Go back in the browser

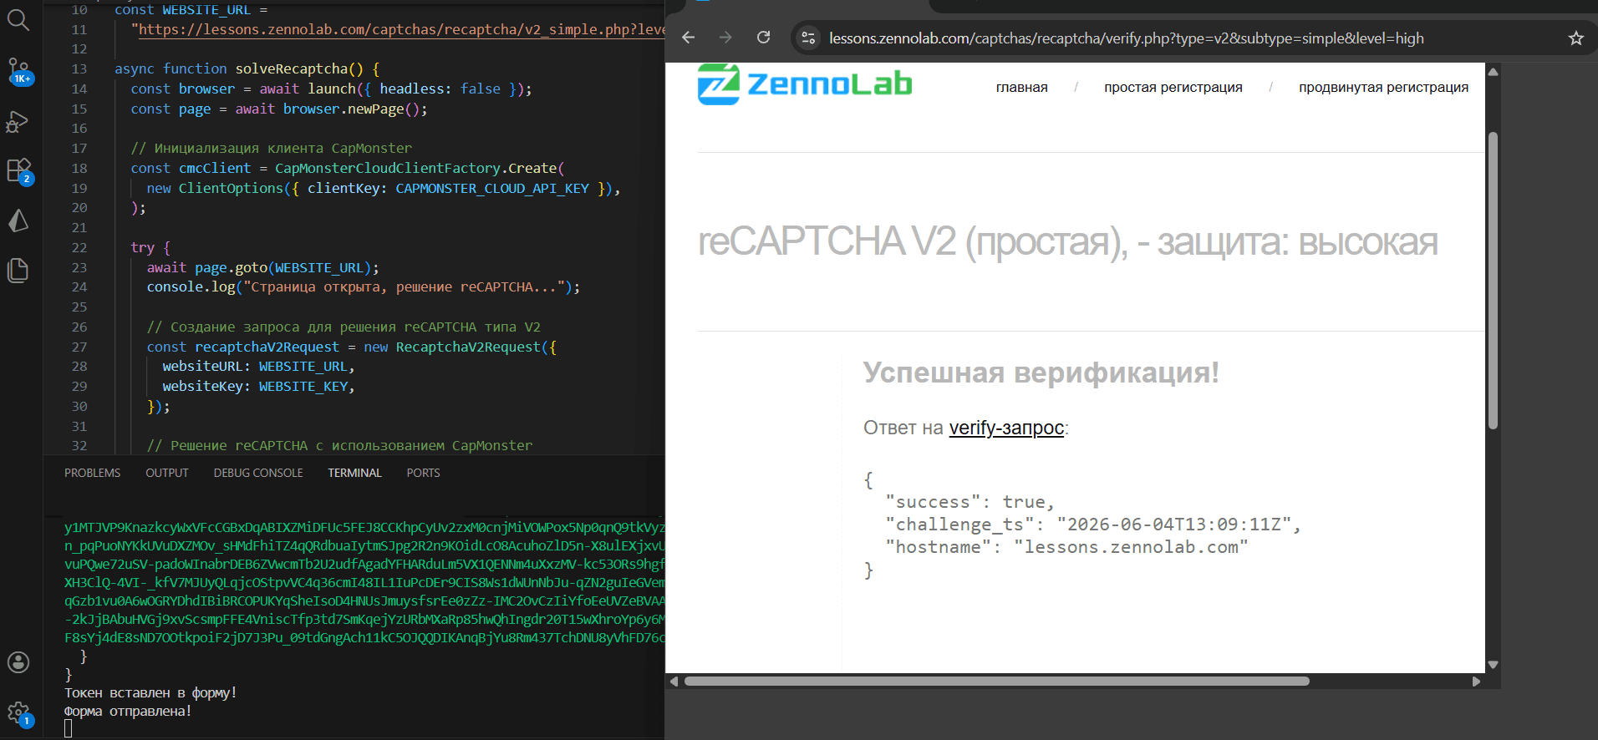689,38
